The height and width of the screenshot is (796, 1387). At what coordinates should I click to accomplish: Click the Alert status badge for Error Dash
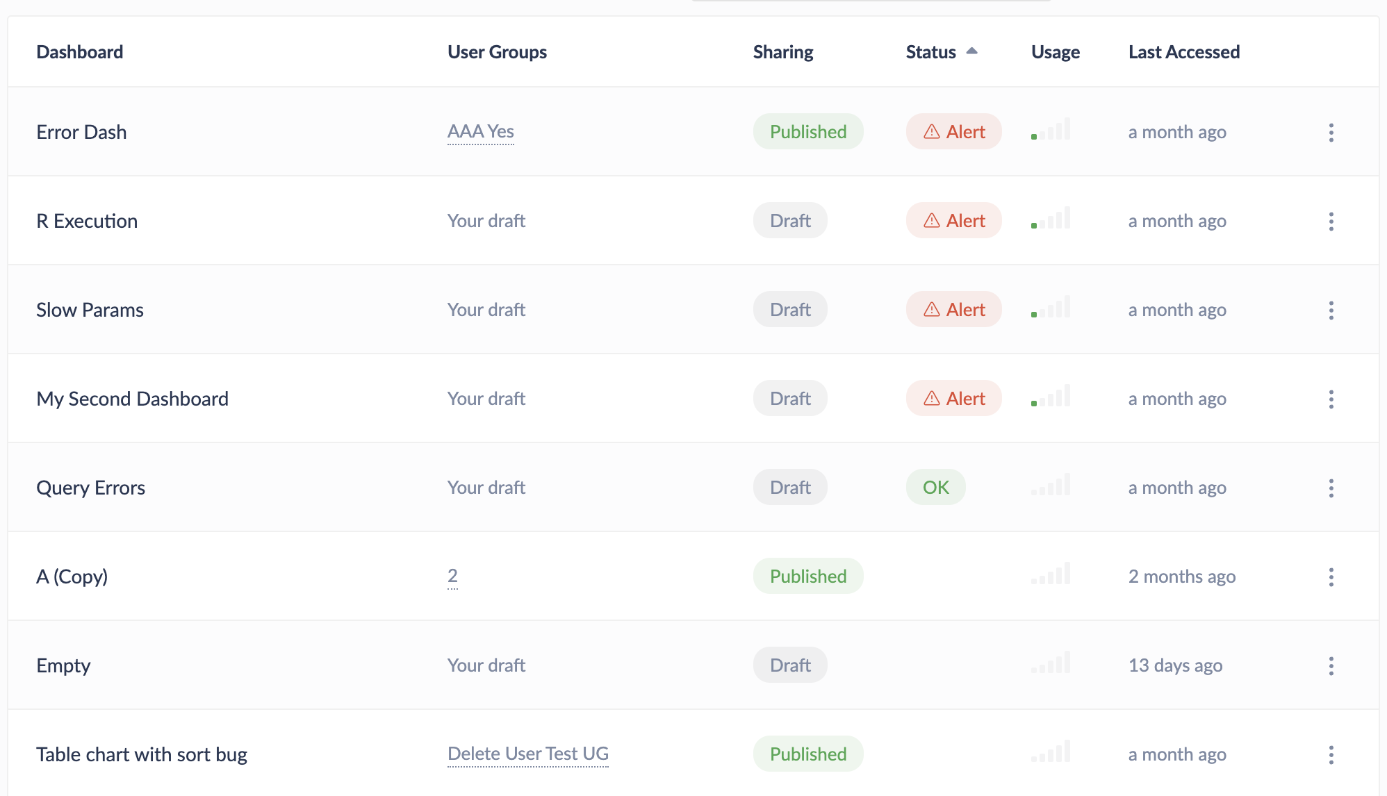953,131
